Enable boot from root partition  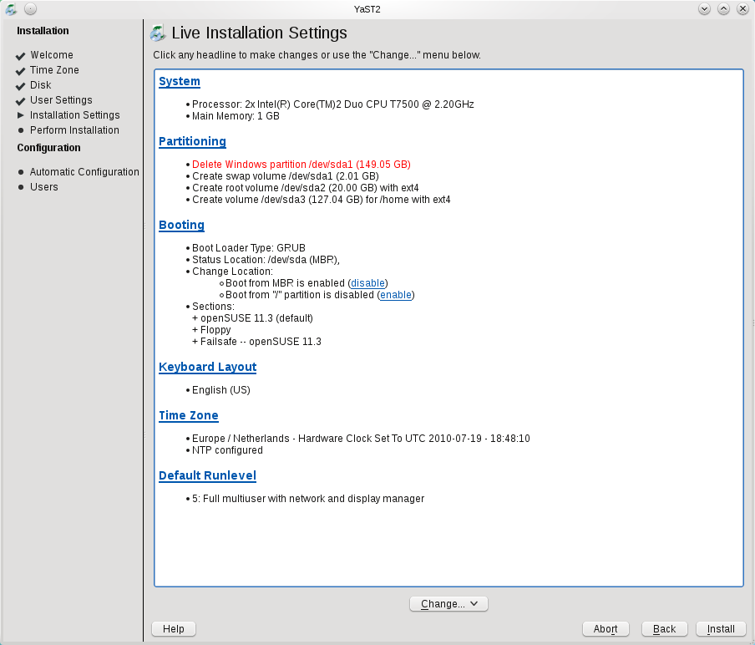[397, 295]
